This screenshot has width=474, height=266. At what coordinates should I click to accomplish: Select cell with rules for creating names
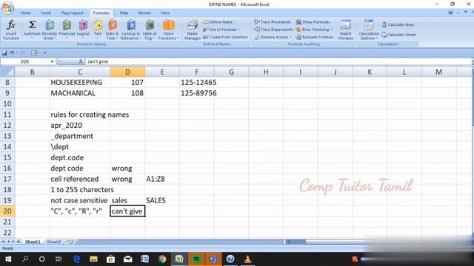pyautogui.click(x=80, y=115)
